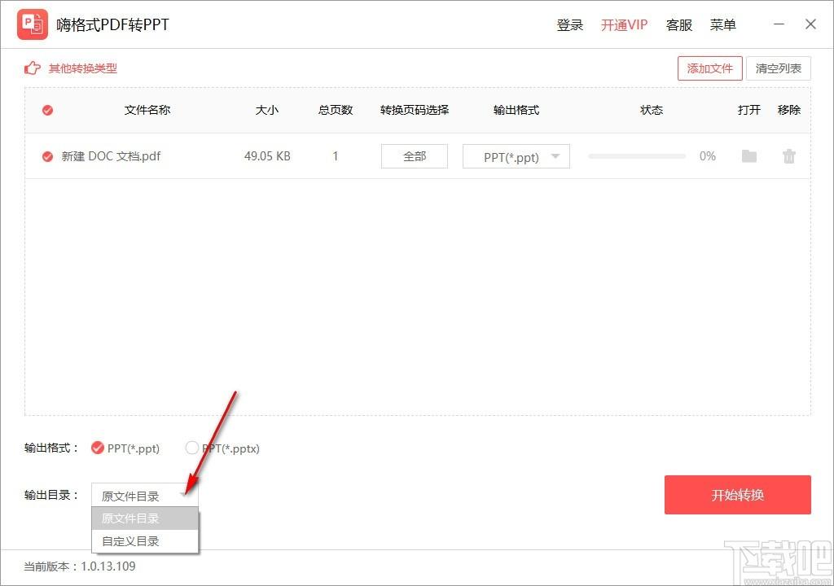The height and width of the screenshot is (586, 834).
Task: Click the 输出格式 column header
Action: click(x=516, y=110)
